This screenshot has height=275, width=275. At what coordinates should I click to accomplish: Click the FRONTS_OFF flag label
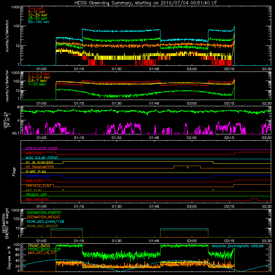[36, 195]
